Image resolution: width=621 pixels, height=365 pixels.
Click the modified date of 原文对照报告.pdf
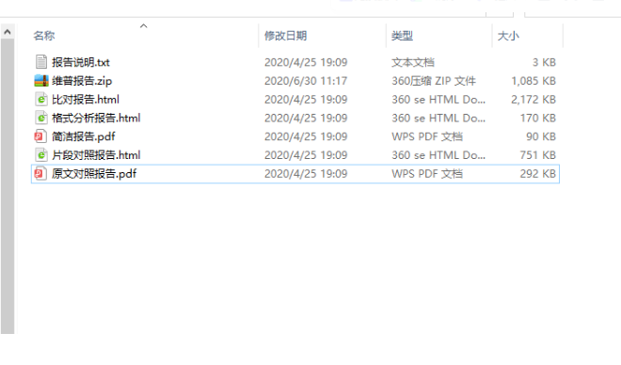coord(306,174)
